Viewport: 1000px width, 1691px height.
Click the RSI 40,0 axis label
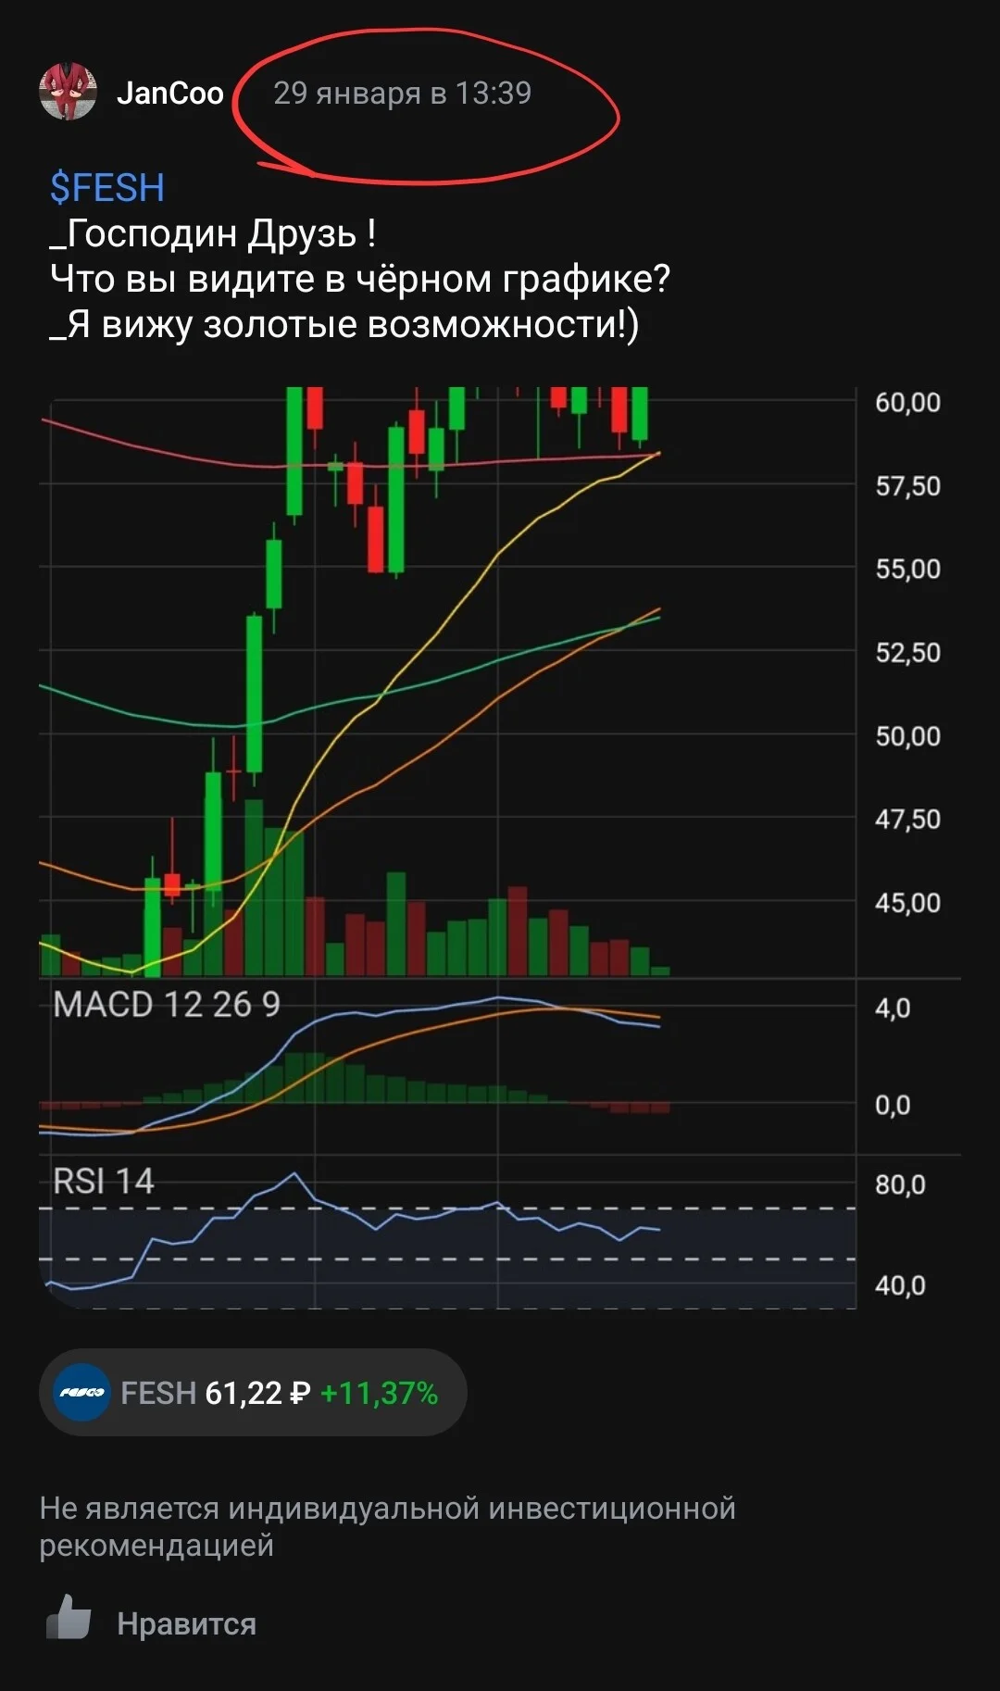[900, 1285]
